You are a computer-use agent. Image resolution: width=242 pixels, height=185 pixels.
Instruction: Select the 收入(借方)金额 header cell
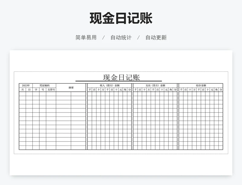tap(110, 85)
